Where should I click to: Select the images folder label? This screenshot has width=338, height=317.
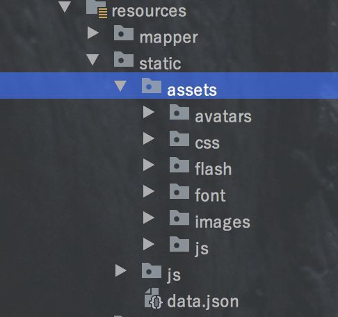click(x=223, y=222)
